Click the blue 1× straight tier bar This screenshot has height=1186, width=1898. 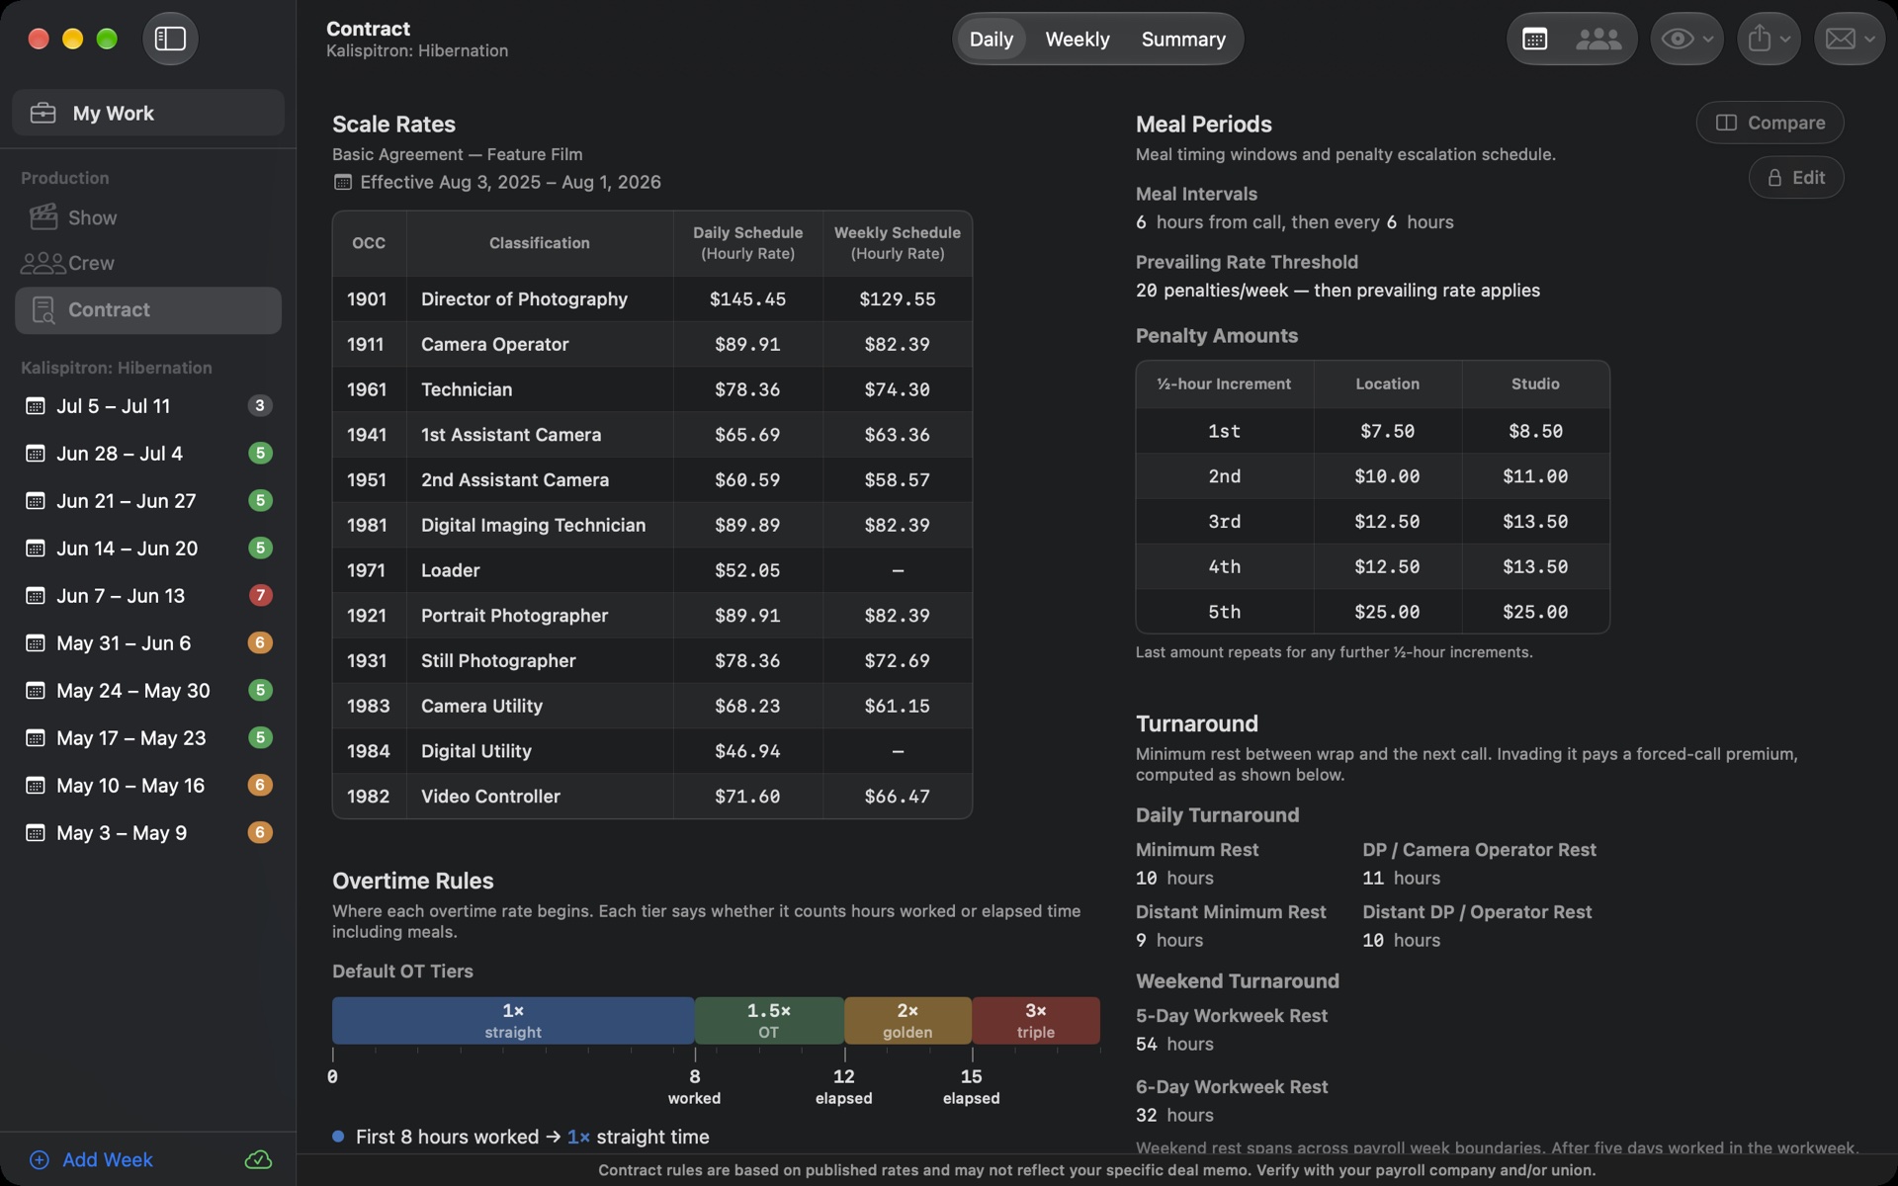[513, 1020]
